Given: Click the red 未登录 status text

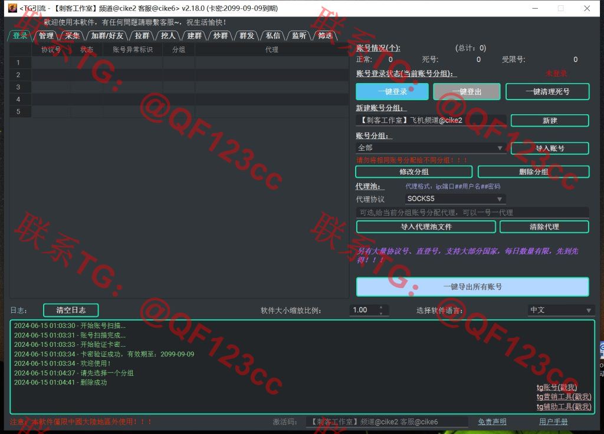Looking at the screenshot, I should coord(556,74).
